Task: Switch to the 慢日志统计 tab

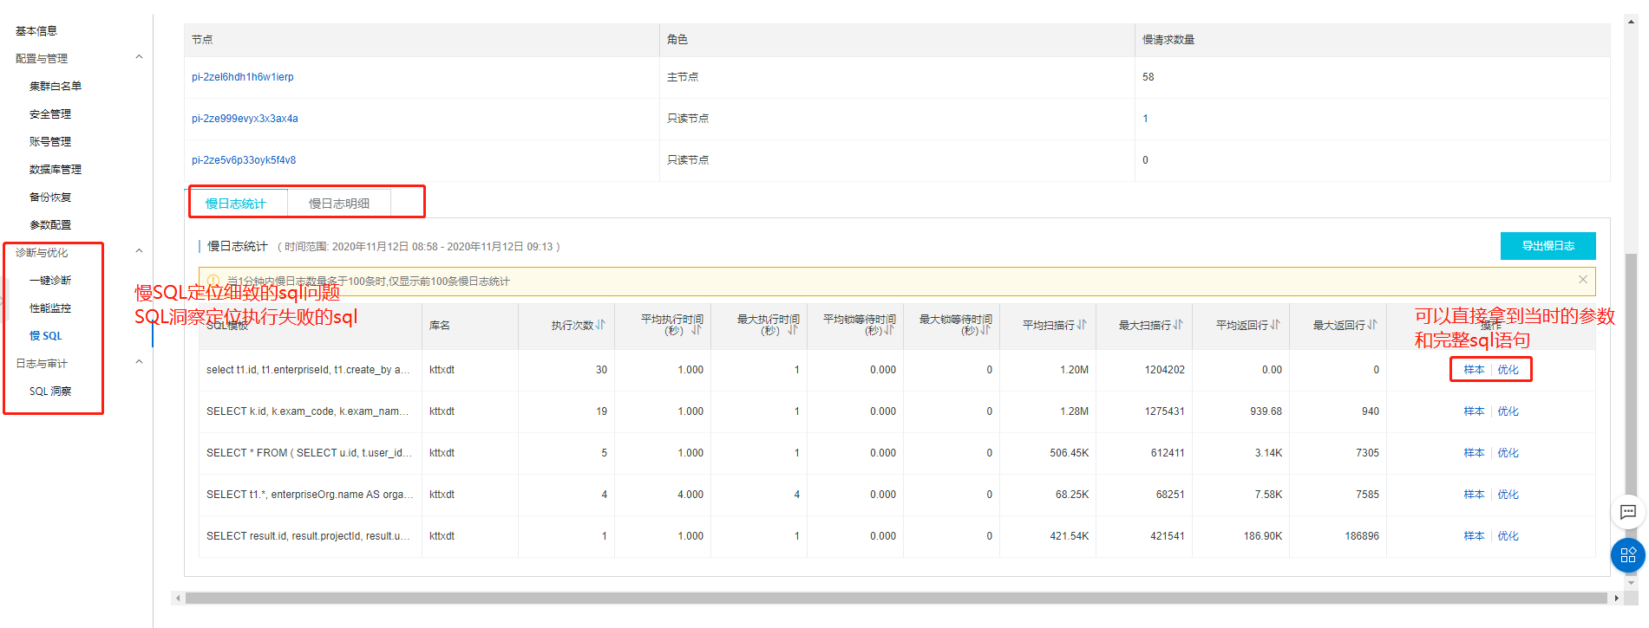Action: [236, 204]
